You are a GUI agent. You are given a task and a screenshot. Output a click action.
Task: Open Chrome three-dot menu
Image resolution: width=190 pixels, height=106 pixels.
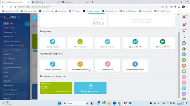tap(187, 7)
